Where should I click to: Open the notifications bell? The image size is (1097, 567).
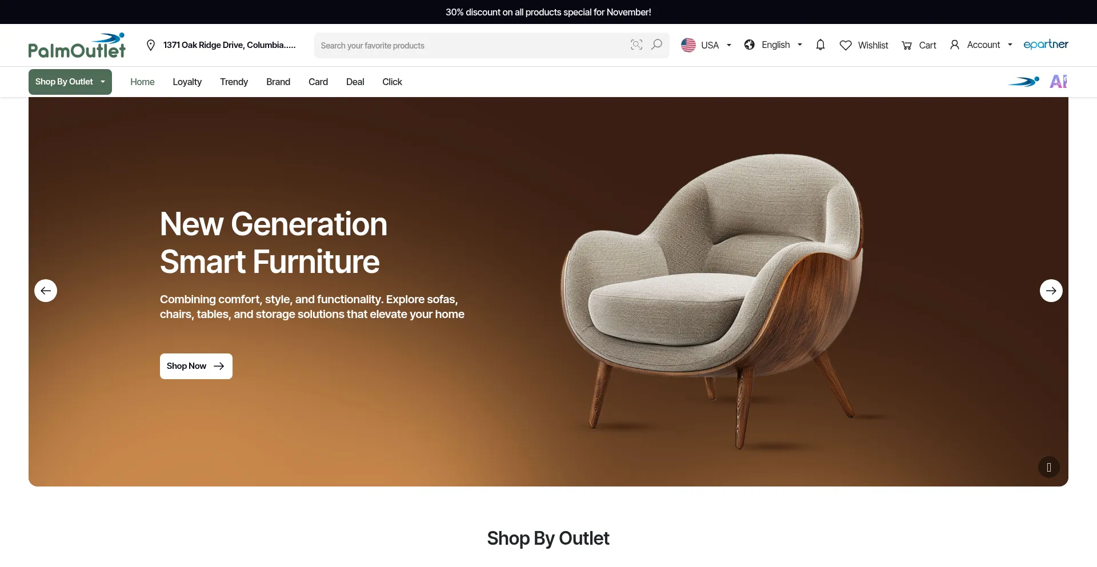(820, 45)
